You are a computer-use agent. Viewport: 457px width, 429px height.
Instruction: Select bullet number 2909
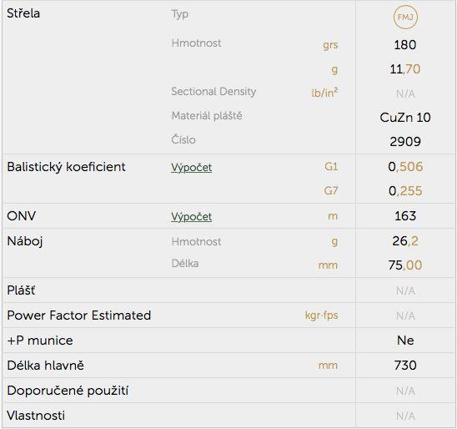[405, 142]
